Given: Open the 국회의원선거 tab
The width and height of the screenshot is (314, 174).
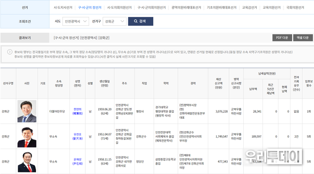Looking at the screenshot, I should click(295, 7).
